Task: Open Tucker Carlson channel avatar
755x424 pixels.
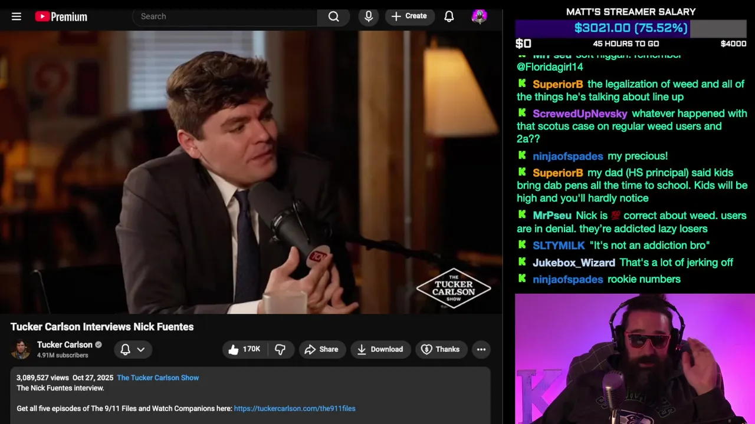Action: [21, 349]
